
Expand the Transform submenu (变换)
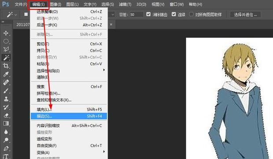69,152
